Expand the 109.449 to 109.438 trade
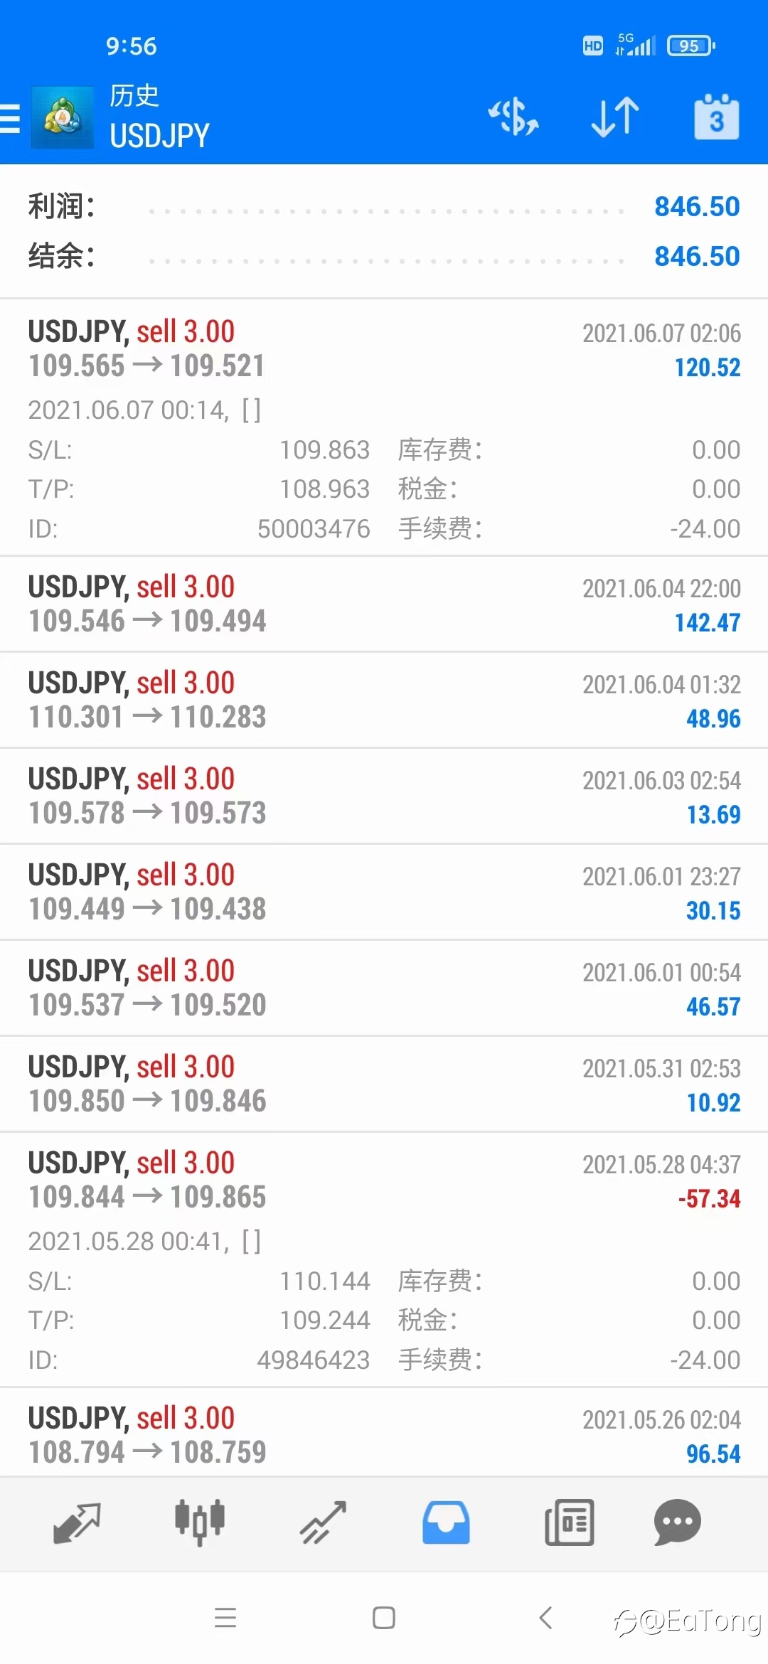This screenshot has height=1664, width=768. 384,892
